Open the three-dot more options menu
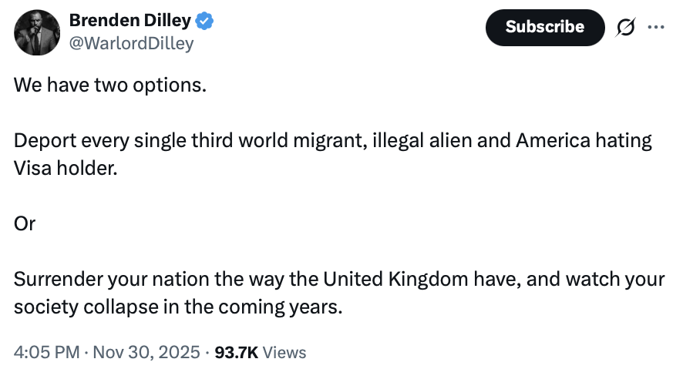The width and height of the screenshot is (683, 379). coord(655,27)
